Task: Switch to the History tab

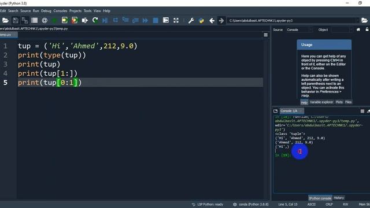Action: [339, 198]
